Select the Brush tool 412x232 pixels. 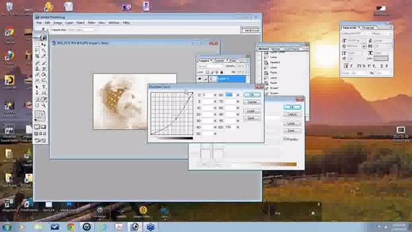(x=44, y=63)
